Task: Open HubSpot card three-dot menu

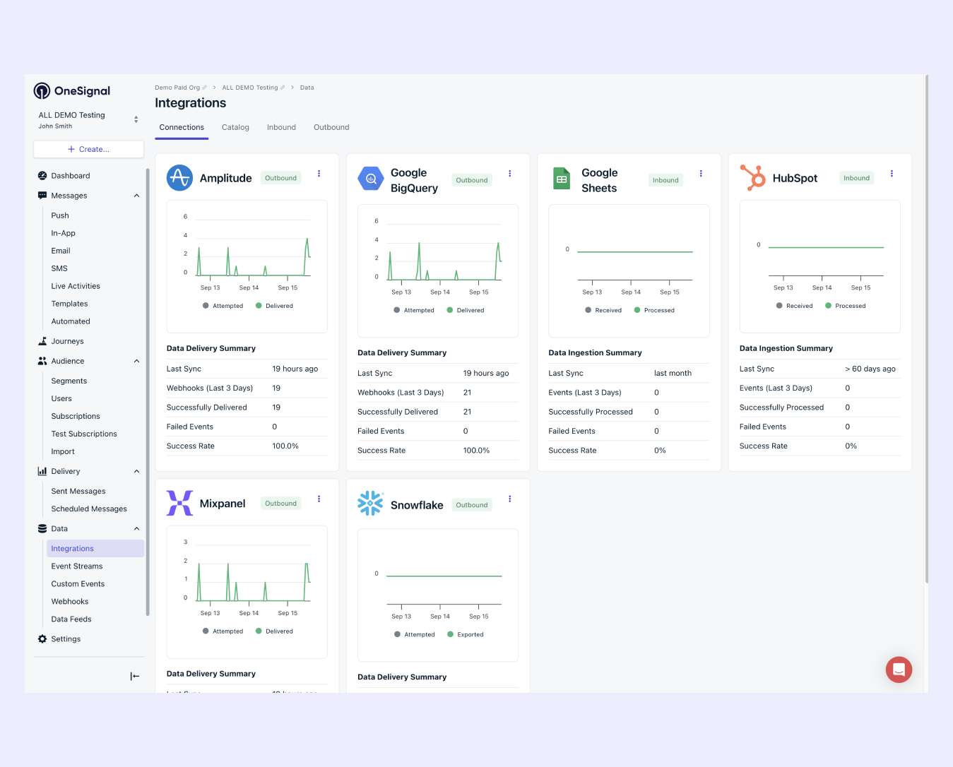Action: click(x=892, y=174)
